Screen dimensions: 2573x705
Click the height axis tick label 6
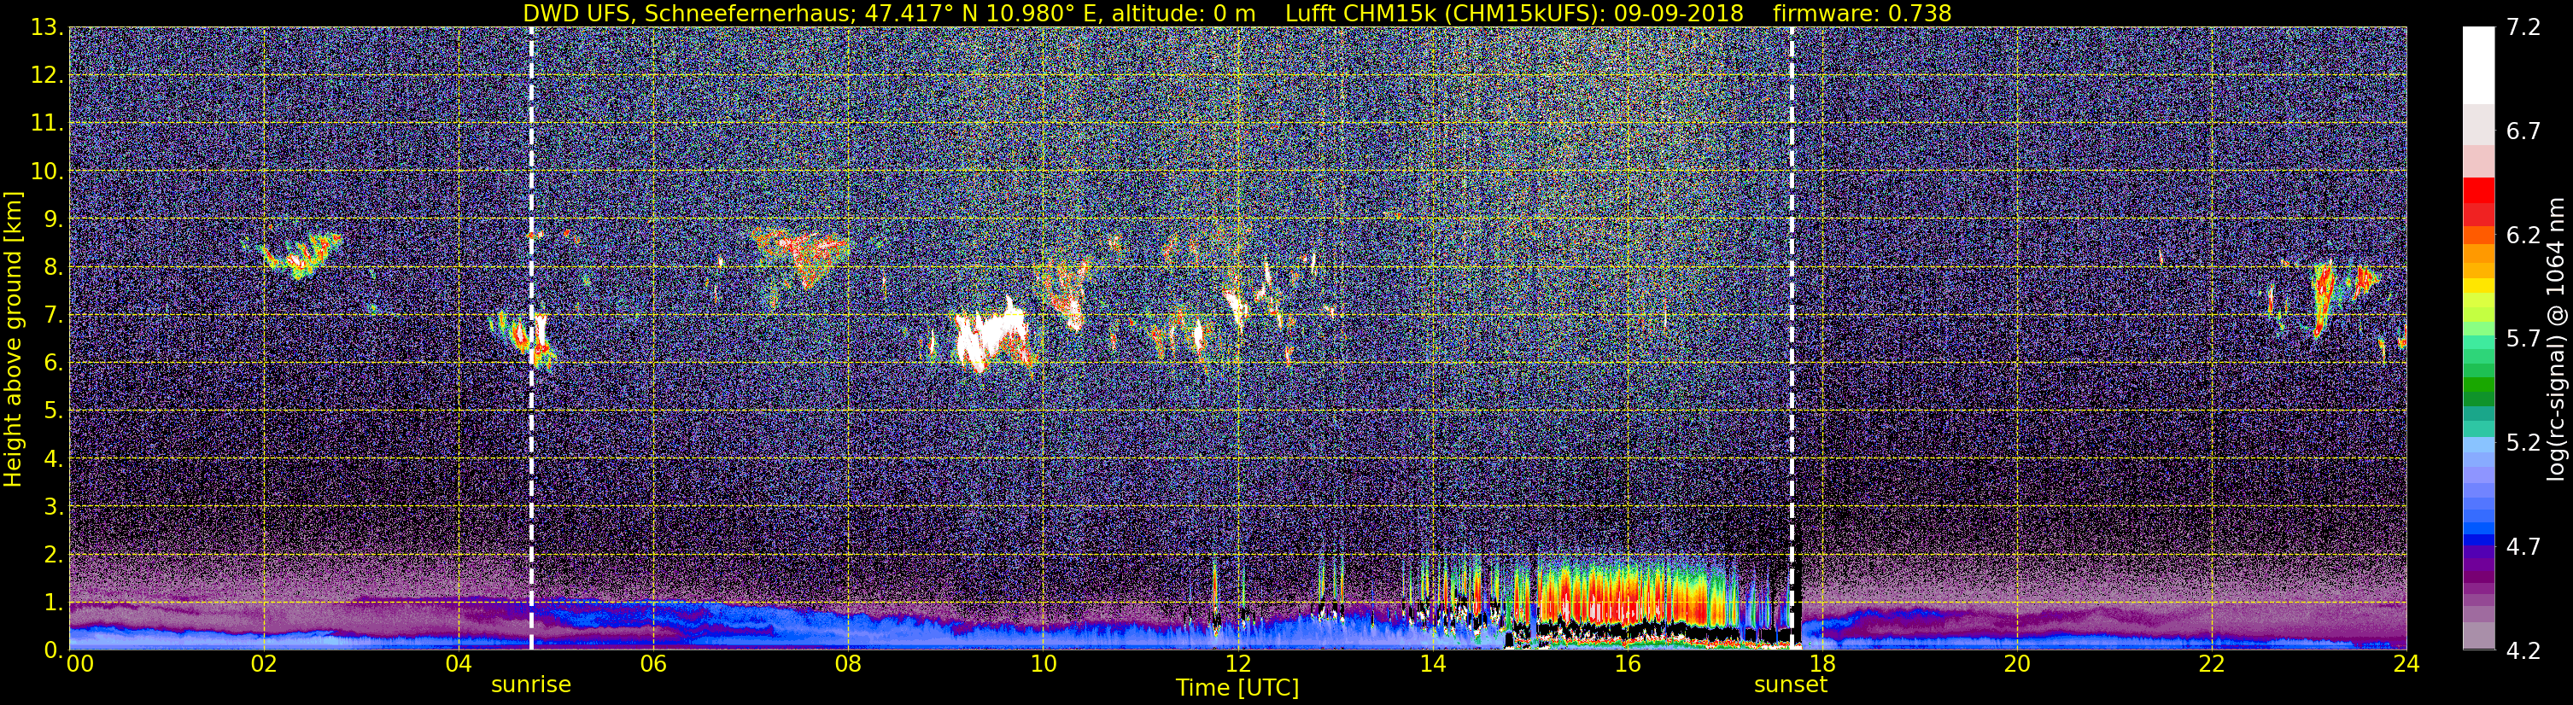tap(52, 364)
